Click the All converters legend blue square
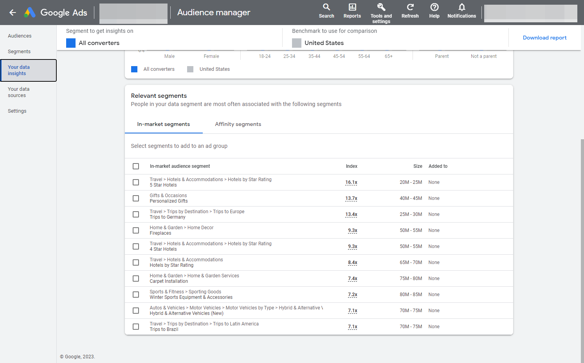The height and width of the screenshot is (363, 584). pos(134,69)
